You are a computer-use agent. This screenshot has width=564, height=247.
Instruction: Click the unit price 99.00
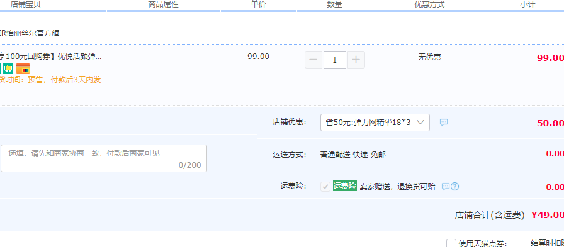258,57
